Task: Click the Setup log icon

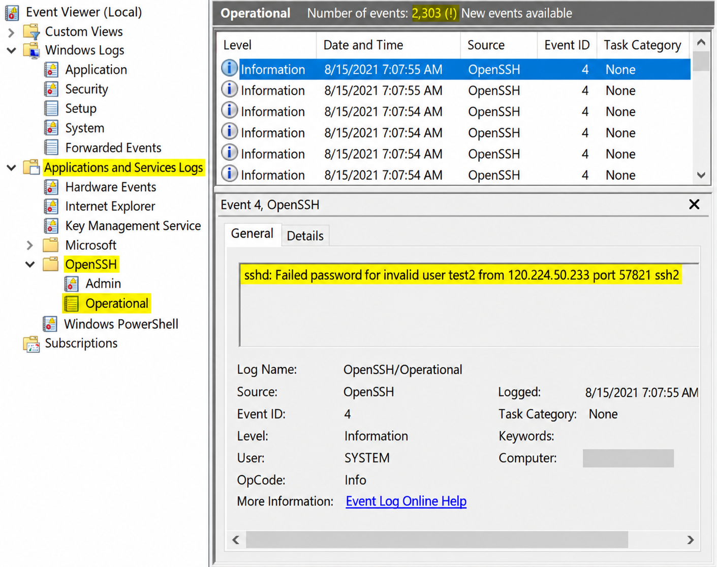Action: coord(51,108)
